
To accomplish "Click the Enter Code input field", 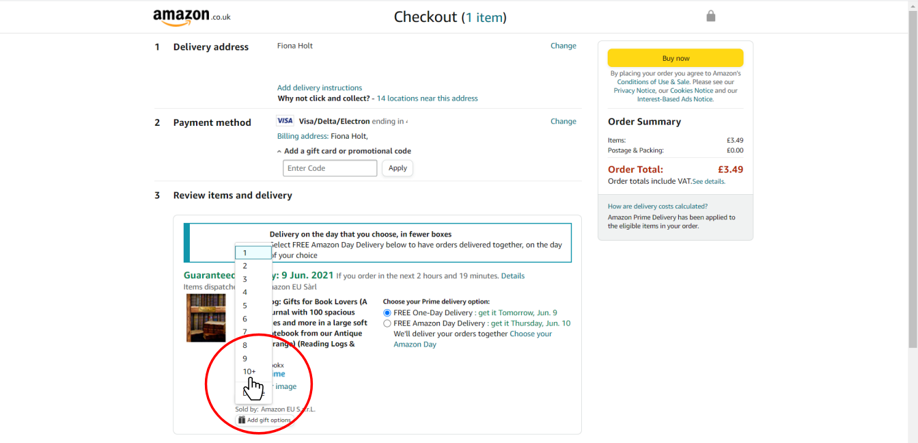I will 329,168.
